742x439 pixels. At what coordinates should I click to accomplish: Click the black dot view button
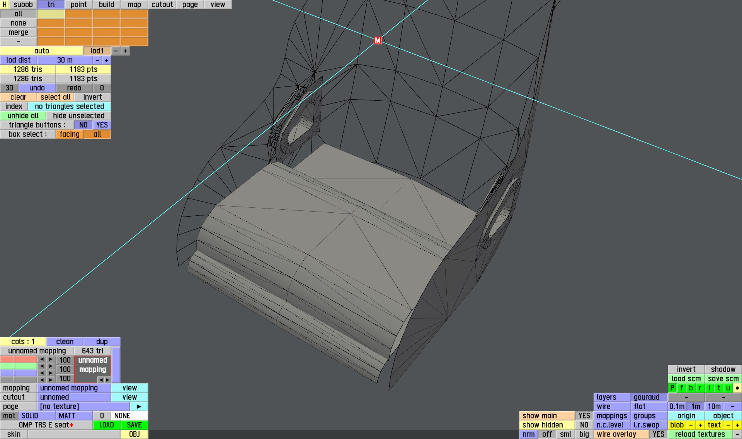point(737,388)
